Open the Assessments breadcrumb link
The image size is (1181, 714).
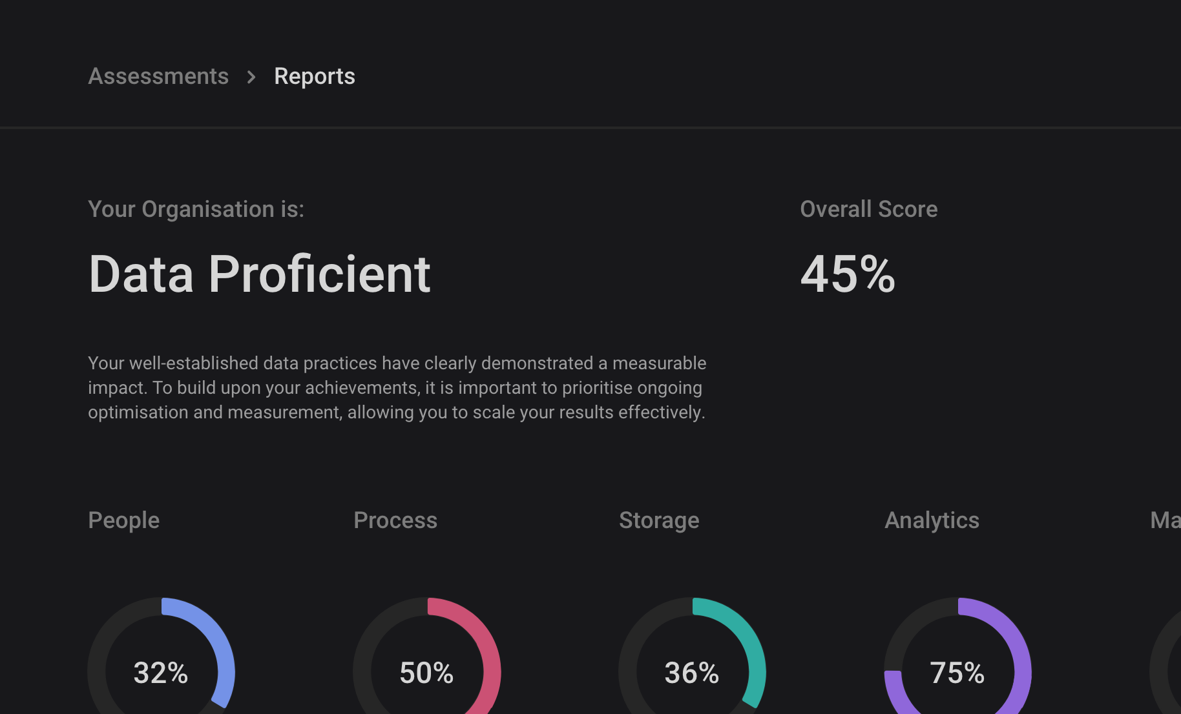coord(158,76)
